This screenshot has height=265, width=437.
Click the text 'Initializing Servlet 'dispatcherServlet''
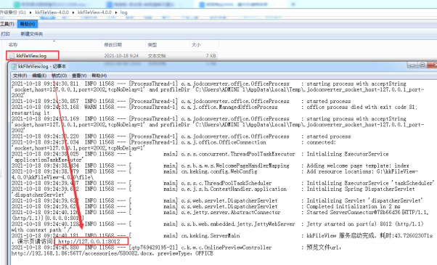364,200
